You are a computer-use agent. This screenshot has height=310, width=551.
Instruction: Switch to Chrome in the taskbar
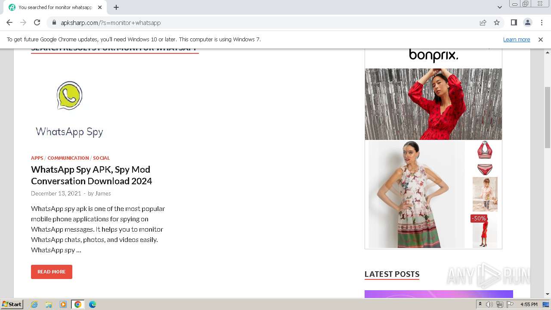(78, 304)
